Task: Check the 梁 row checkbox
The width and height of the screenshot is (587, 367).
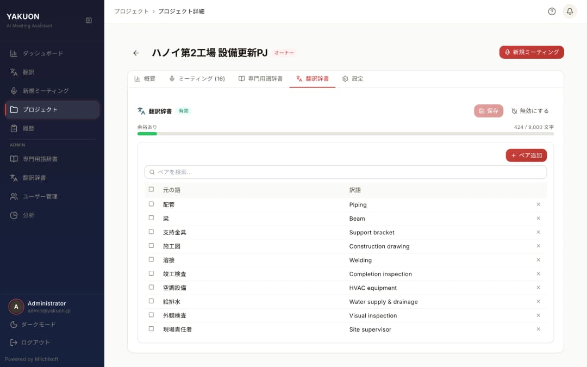Action: [151, 218]
